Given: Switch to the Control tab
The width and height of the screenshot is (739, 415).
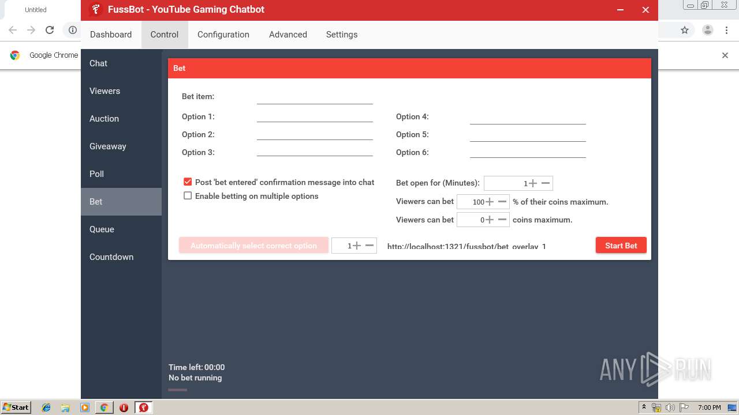Looking at the screenshot, I should click(x=165, y=35).
